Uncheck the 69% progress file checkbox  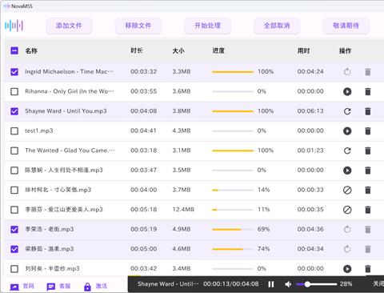pyautogui.click(x=14, y=230)
